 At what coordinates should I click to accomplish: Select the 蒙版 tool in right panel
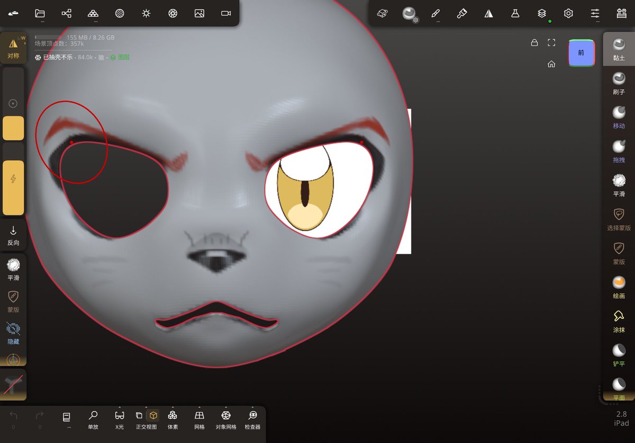(619, 253)
